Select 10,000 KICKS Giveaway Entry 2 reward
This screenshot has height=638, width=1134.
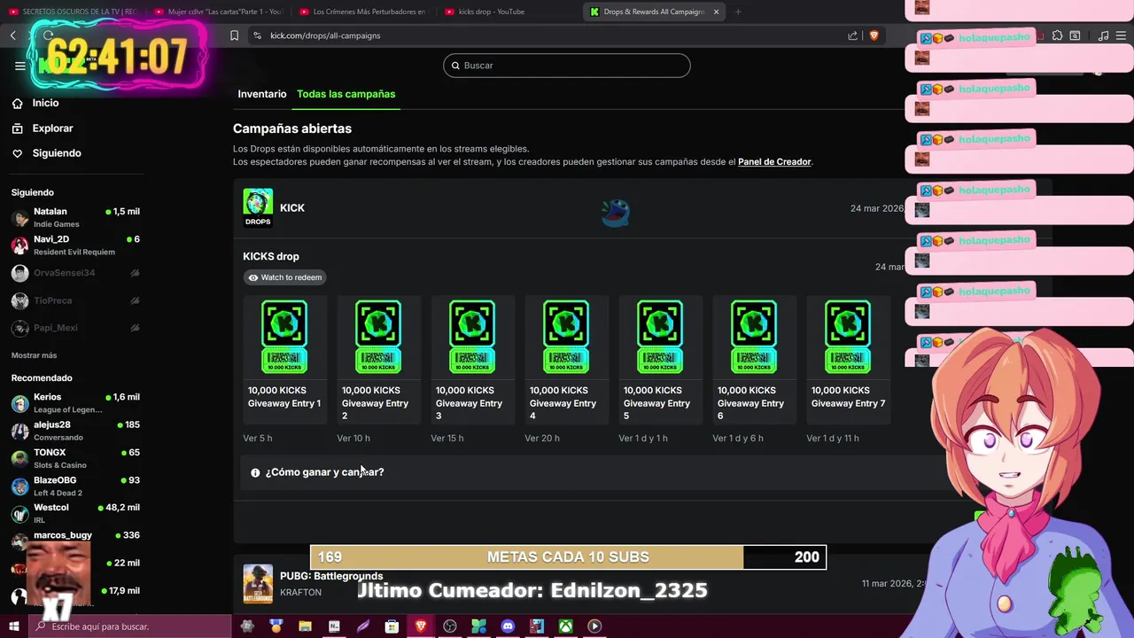point(378,359)
